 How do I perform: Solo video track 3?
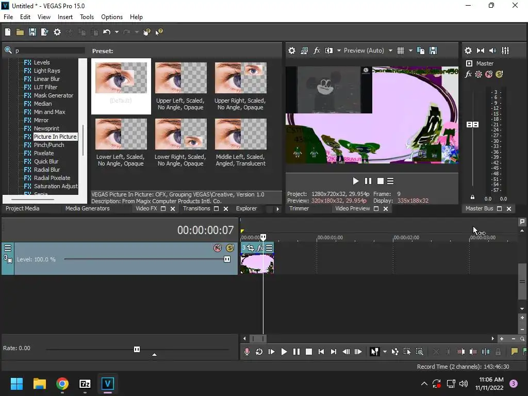pos(230,248)
